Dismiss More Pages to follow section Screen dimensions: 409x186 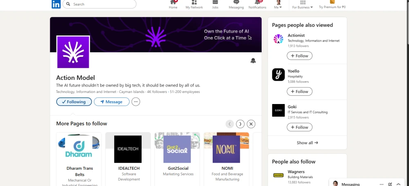click(251, 124)
